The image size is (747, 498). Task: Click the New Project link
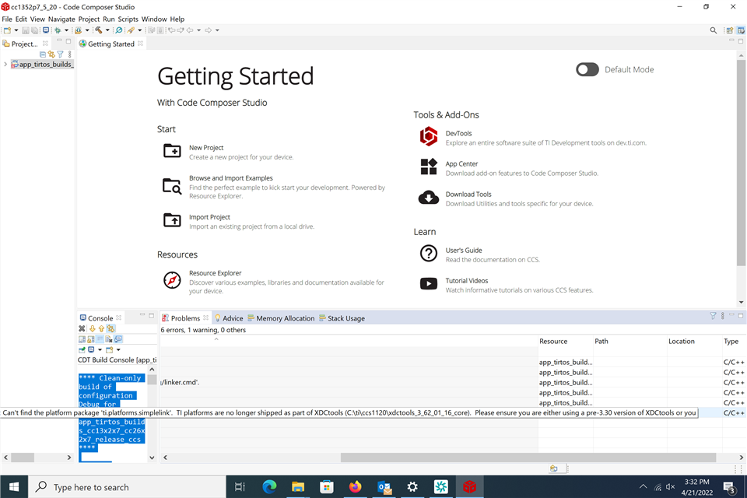[206, 148]
